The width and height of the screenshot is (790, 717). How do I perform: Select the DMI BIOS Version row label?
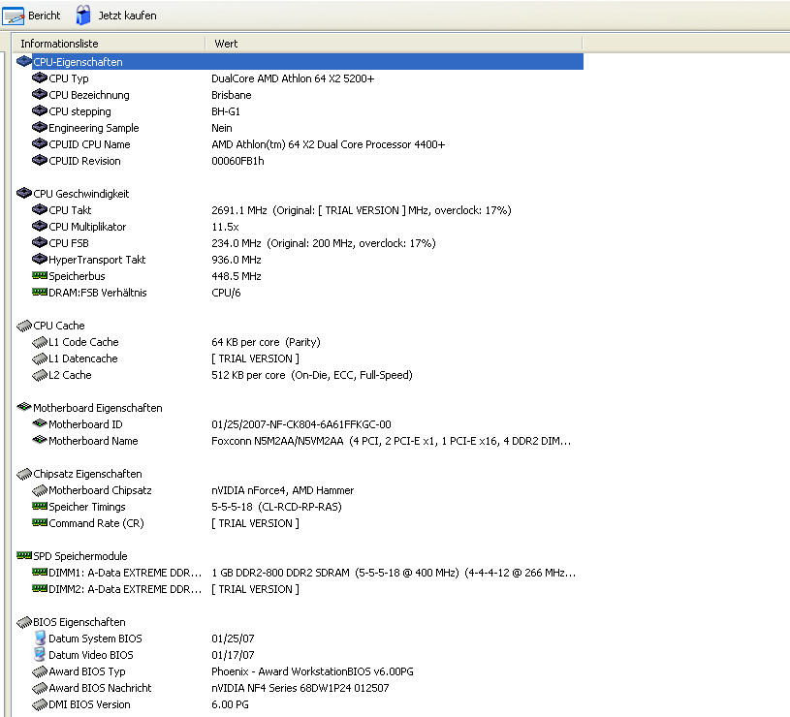pyautogui.click(x=89, y=704)
